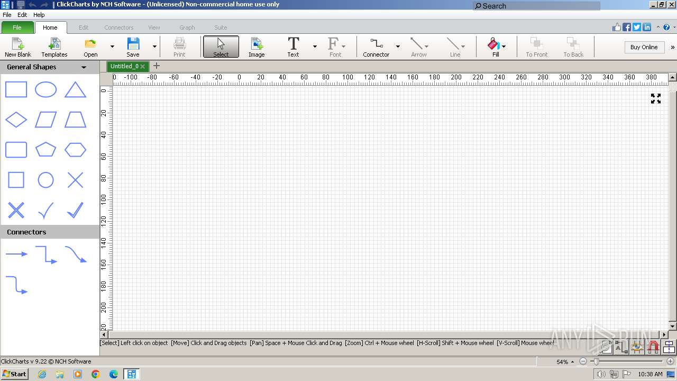Select the thin X cross shape
Image resolution: width=677 pixels, height=381 pixels.
click(75, 180)
